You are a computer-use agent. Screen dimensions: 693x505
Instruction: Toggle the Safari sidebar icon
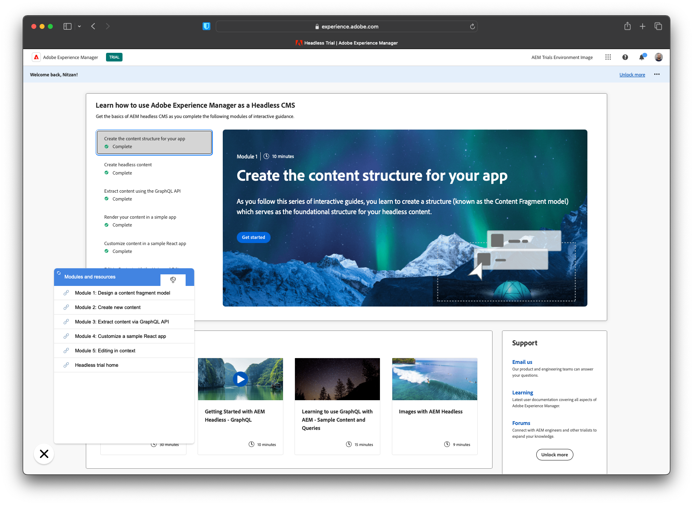(67, 26)
